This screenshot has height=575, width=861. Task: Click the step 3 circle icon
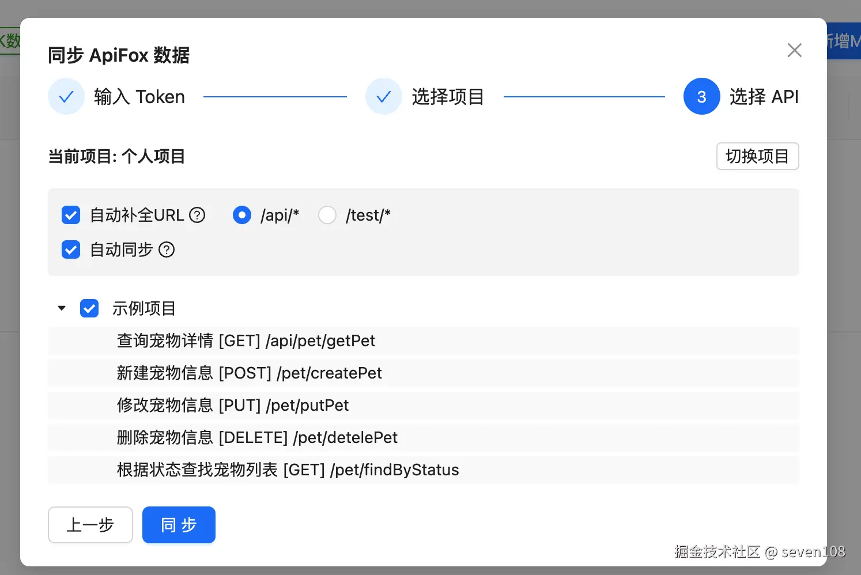point(701,96)
